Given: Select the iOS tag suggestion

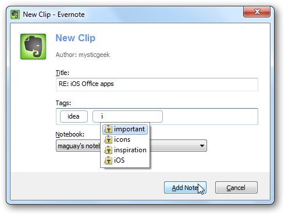Looking at the screenshot, I should (x=125, y=160).
